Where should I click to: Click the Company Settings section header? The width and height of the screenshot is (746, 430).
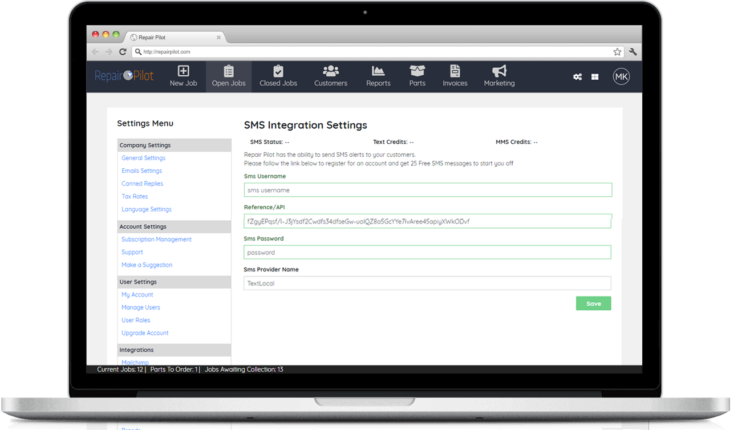(174, 145)
